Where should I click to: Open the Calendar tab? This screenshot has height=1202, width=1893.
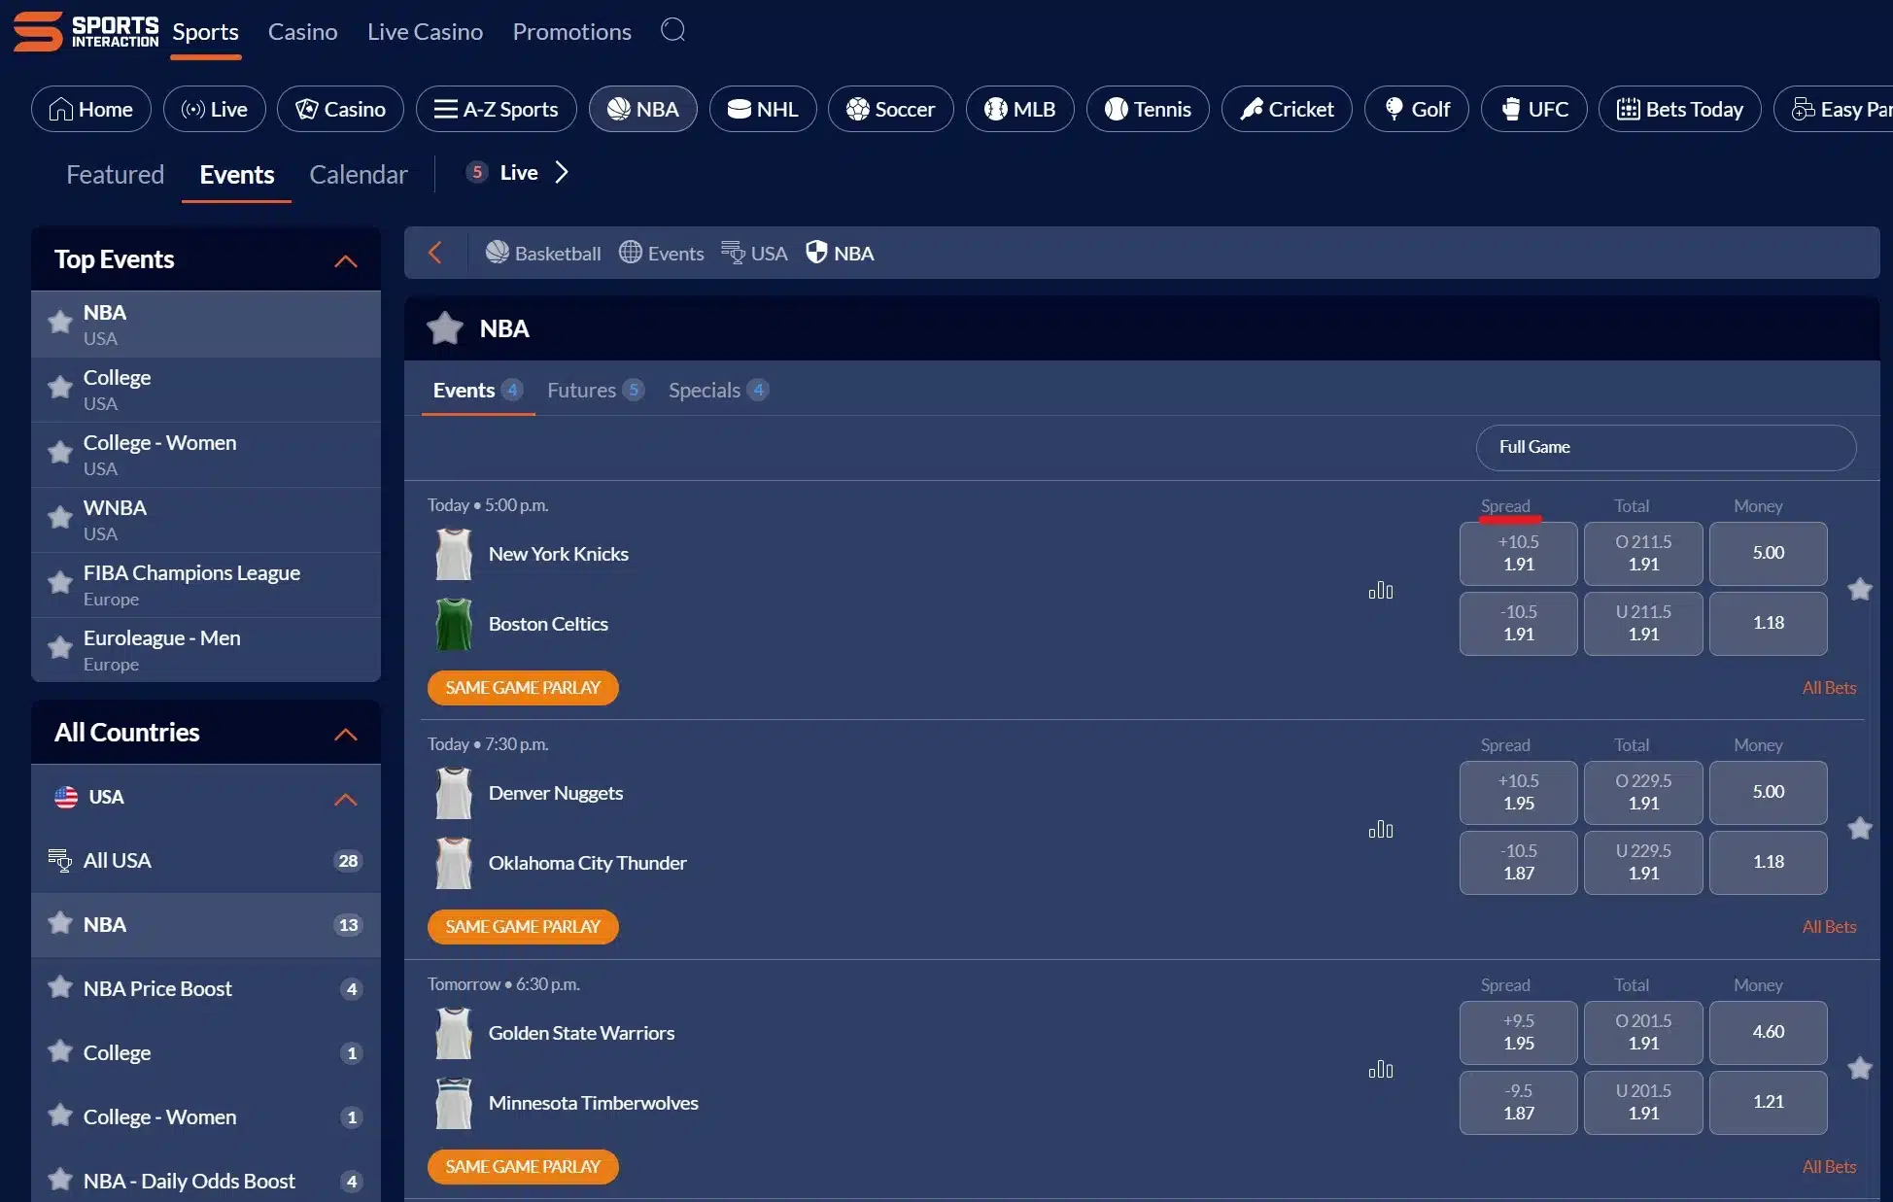point(359,174)
